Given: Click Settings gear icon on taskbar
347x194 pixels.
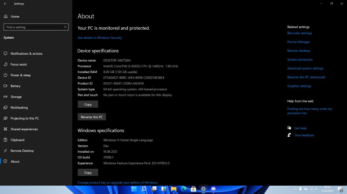Looking at the screenshot, I should [203, 189].
